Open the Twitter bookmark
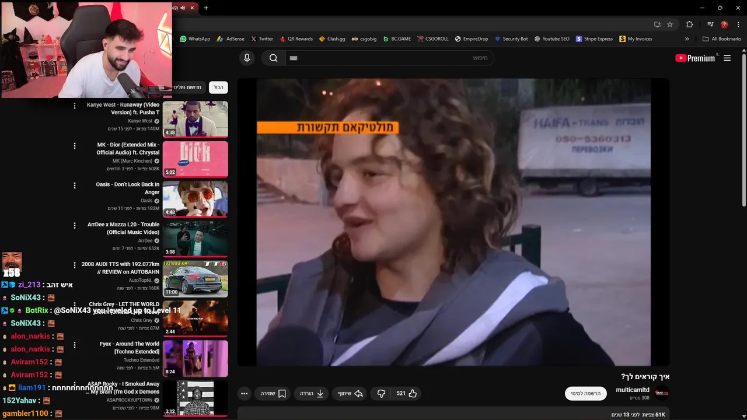The width and height of the screenshot is (747, 420). (x=261, y=39)
